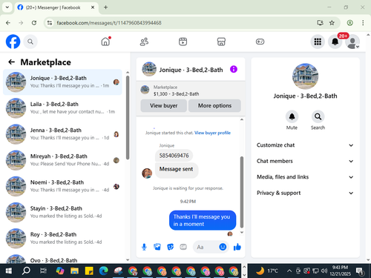Click the Facebook search magnifier icon

(x=30, y=42)
